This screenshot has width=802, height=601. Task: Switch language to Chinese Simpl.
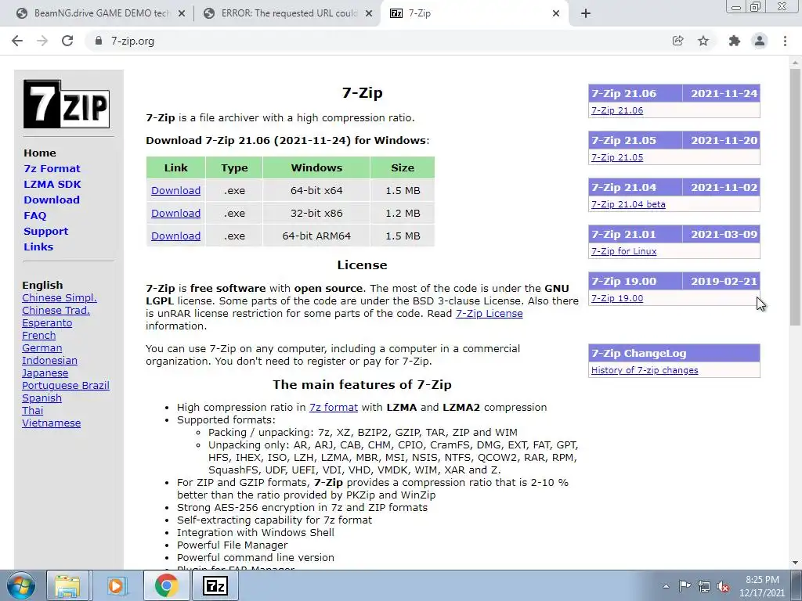pos(60,298)
